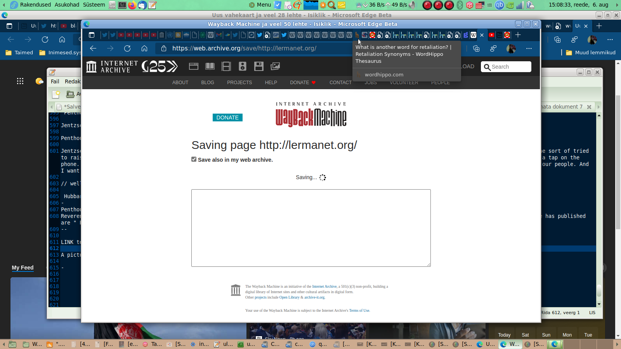Open Collections in the back Edge toolbar
Screen dimensions: 621x349
click(557, 40)
